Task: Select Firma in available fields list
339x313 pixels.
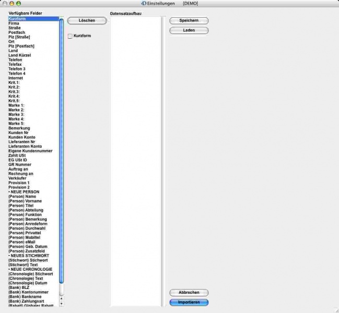Action: coord(14,23)
